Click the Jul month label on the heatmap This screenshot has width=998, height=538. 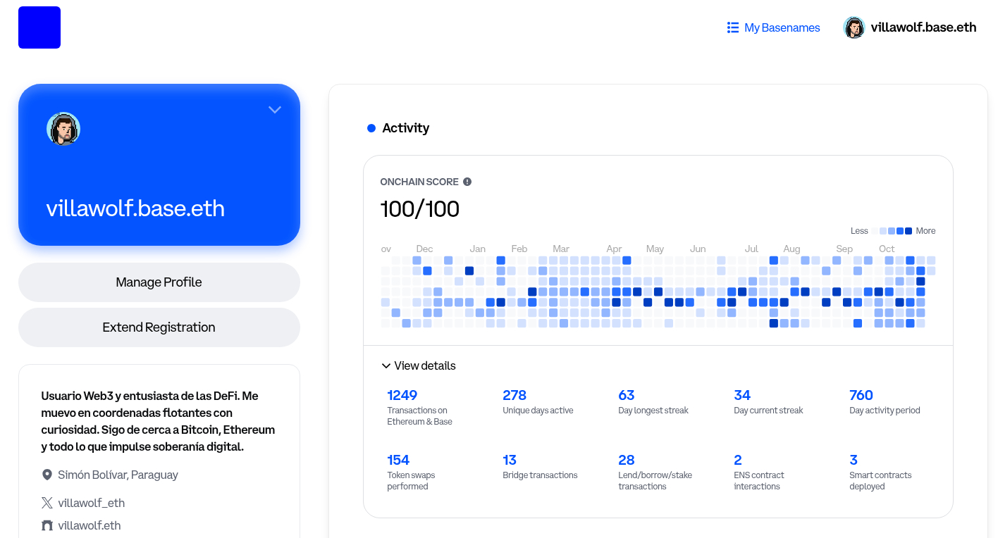click(751, 249)
